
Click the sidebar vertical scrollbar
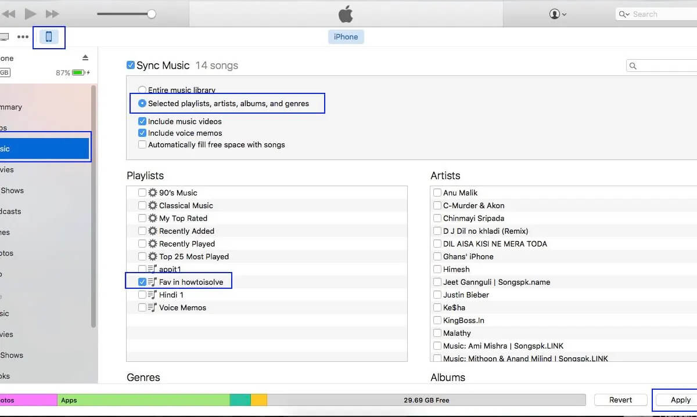(x=94, y=206)
